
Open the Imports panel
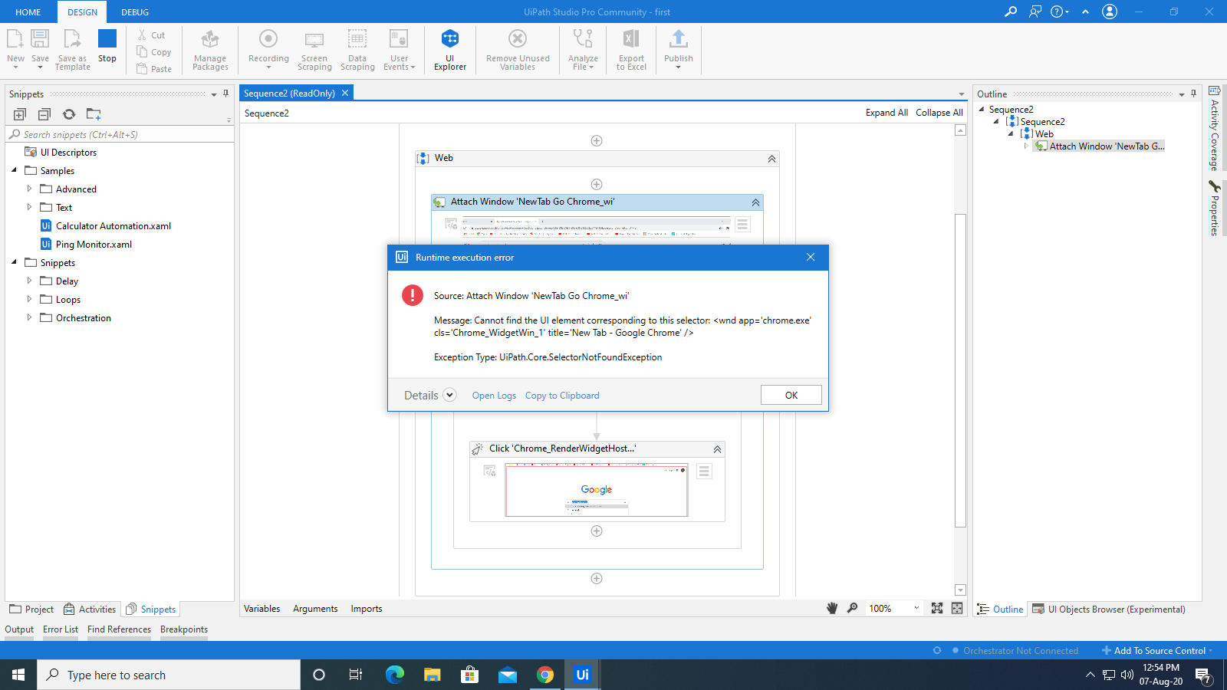(367, 609)
